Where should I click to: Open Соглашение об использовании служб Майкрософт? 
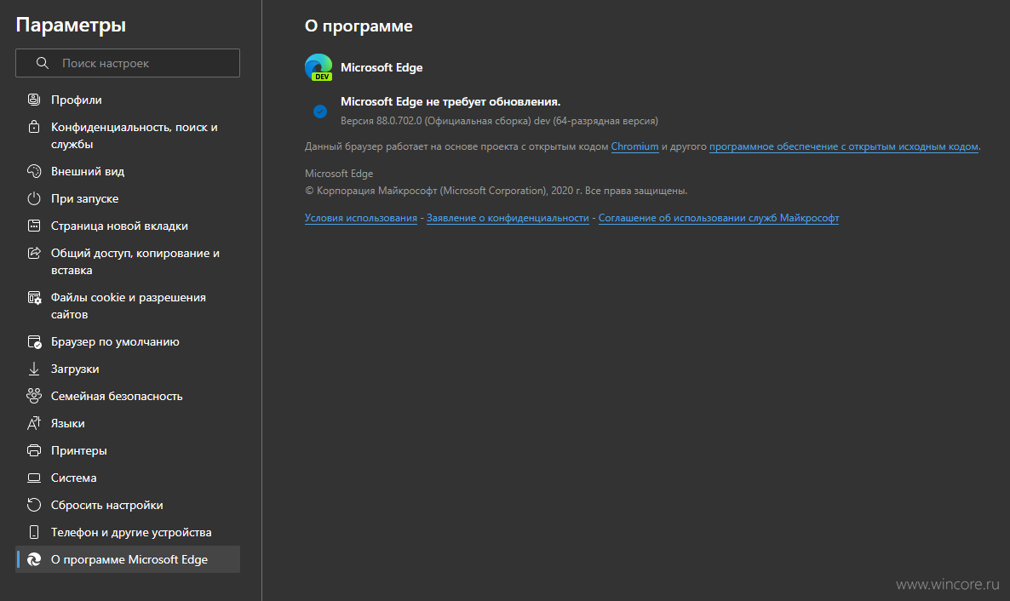(718, 218)
